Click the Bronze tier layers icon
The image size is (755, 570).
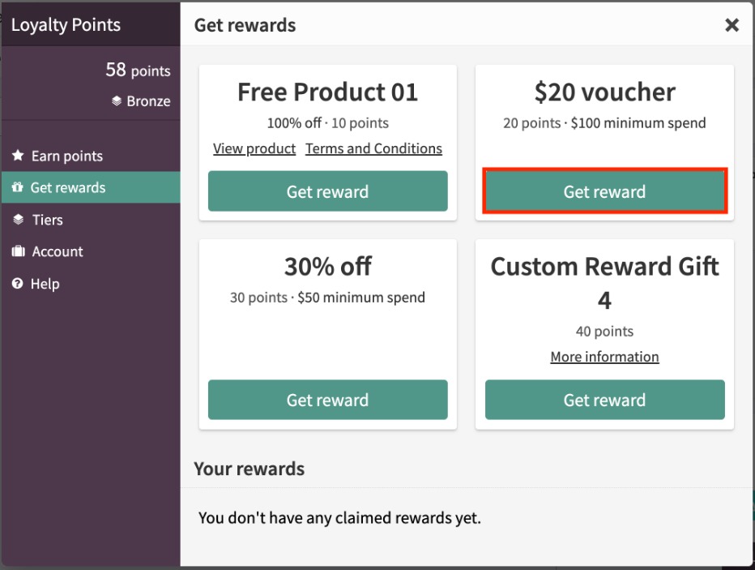tap(117, 101)
